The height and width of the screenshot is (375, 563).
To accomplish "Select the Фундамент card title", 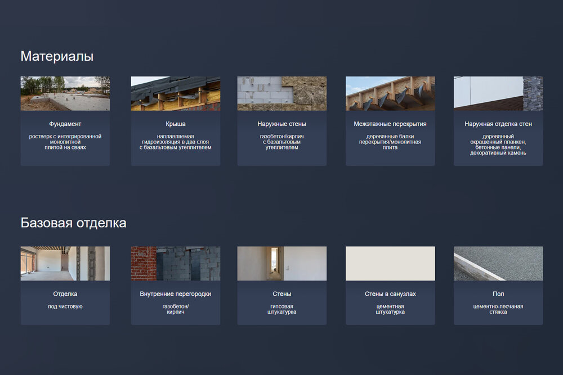I will 65,124.
